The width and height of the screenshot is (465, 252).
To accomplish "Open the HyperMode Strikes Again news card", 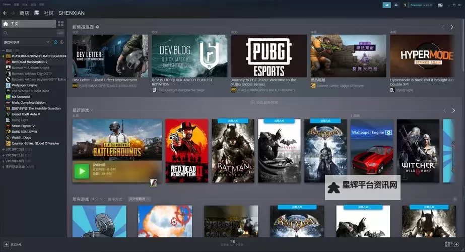I will [422, 56].
